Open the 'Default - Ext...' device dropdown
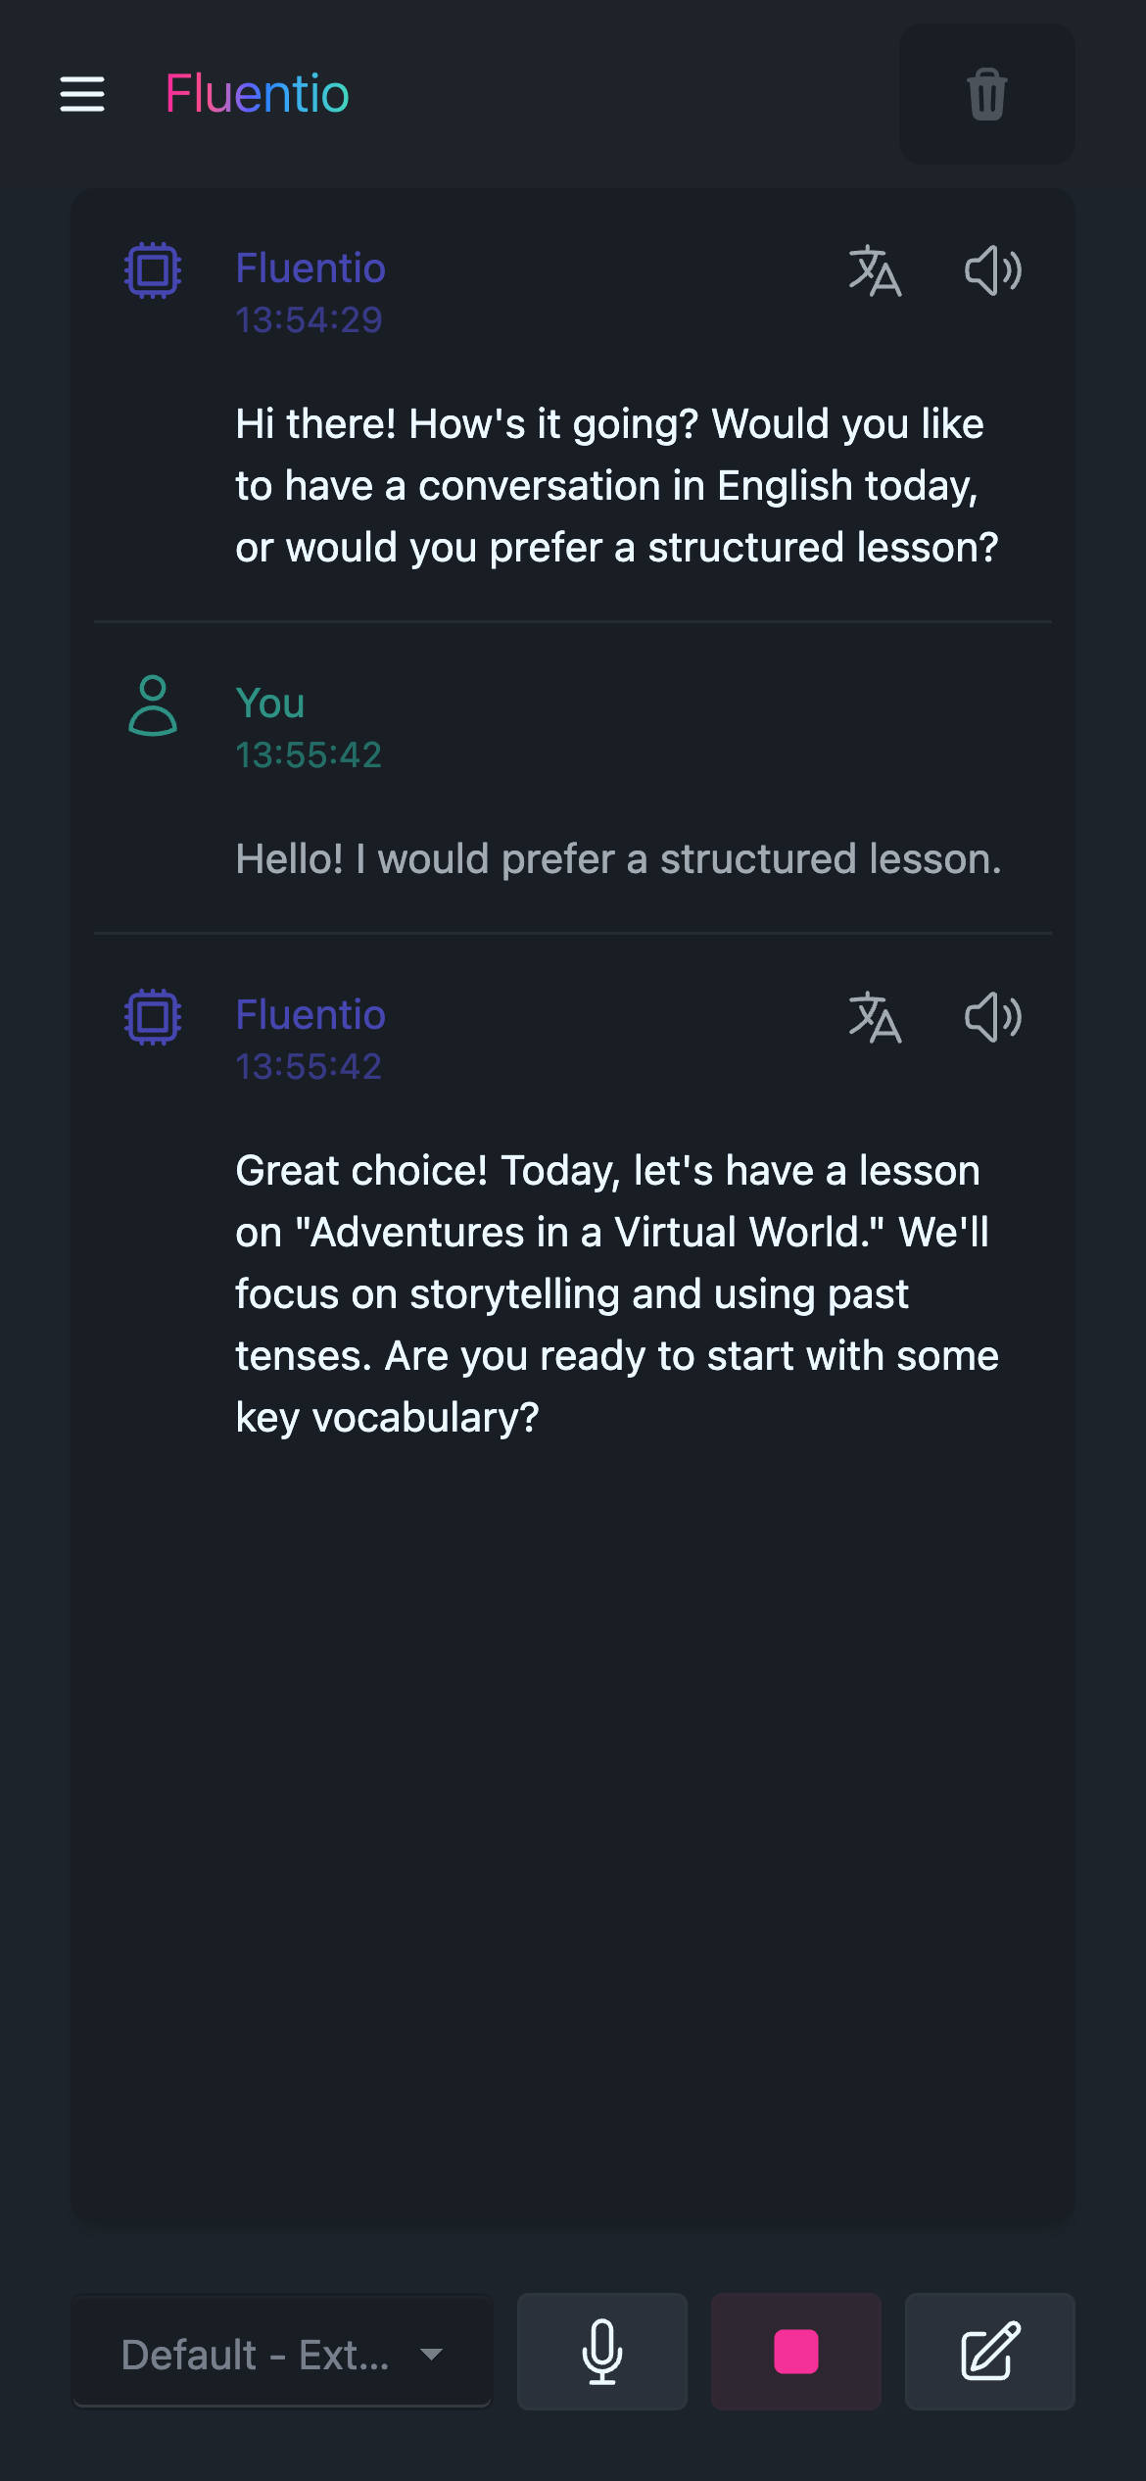 pyautogui.click(x=281, y=2352)
